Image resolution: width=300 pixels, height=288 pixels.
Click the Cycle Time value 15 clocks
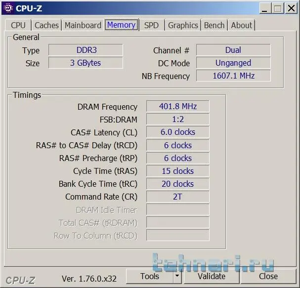[x=178, y=171]
